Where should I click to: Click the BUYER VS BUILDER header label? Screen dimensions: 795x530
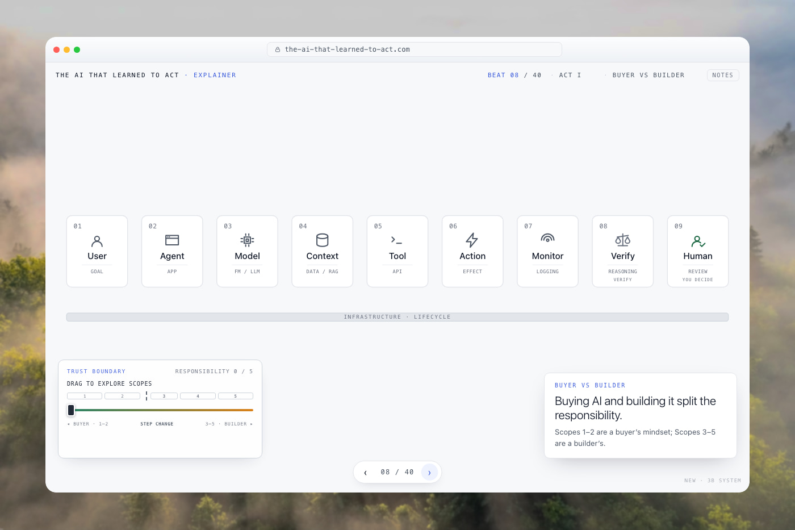pyautogui.click(x=648, y=75)
